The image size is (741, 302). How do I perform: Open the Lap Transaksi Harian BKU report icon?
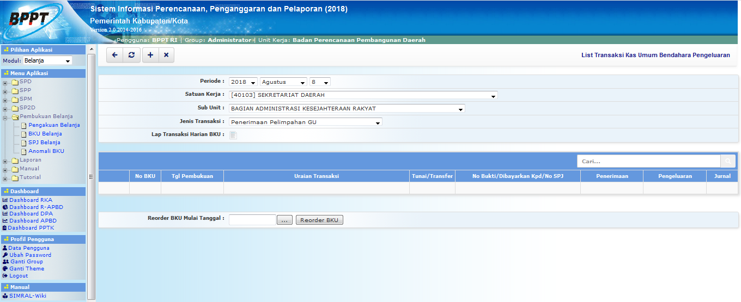pyautogui.click(x=233, y=135)
